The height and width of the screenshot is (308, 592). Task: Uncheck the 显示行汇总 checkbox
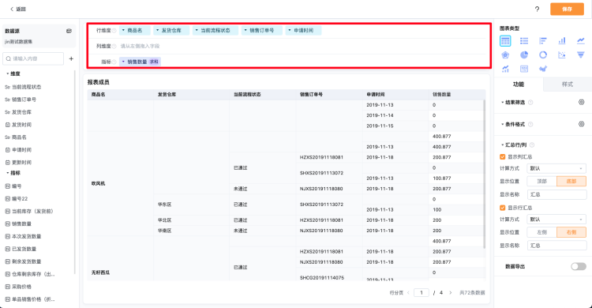point(503,208)
